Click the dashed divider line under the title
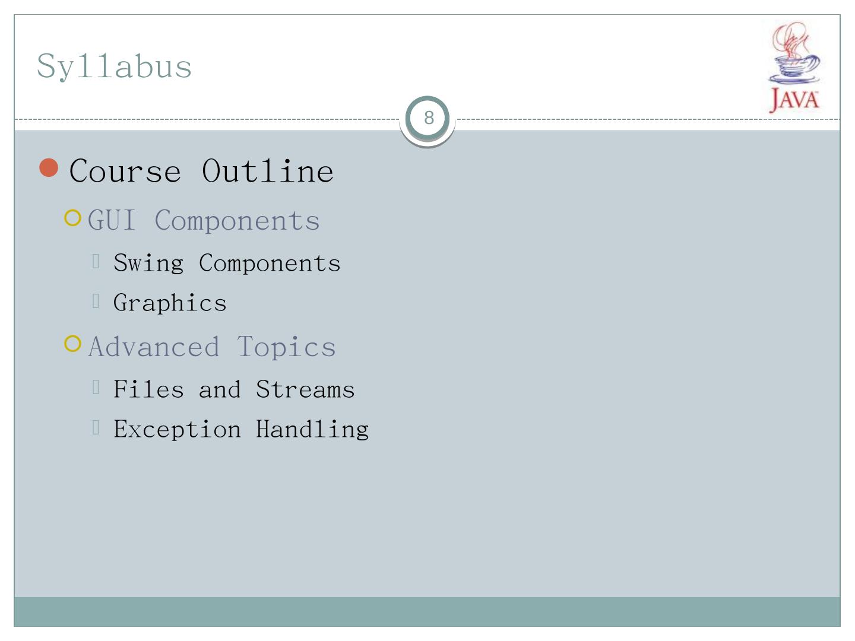This screenshot has width=855, height=641. 208,119
